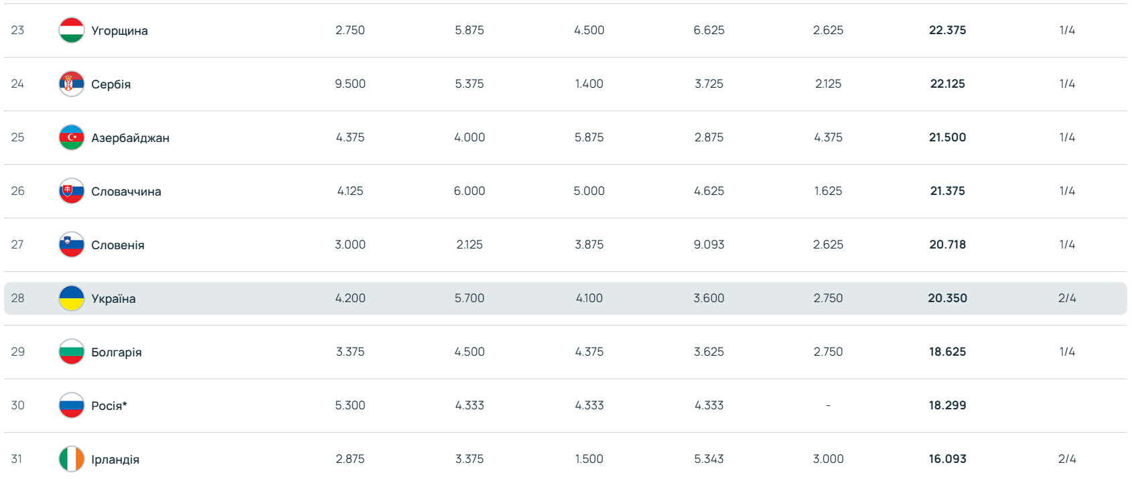Click the Ukraine flag icon
The width and height of the screenshot is (1132, 479).
pos(72,298)
